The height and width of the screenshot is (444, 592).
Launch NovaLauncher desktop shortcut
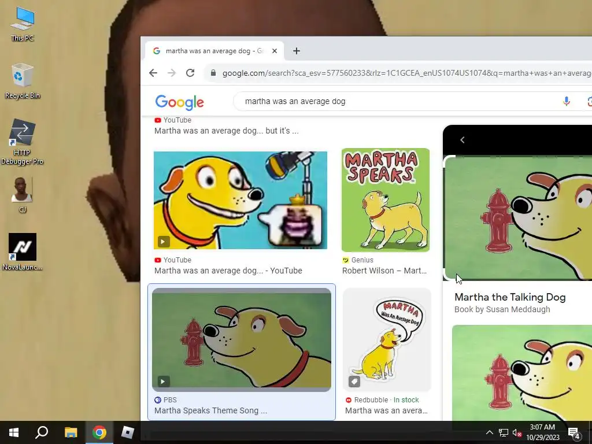[23, 252]
